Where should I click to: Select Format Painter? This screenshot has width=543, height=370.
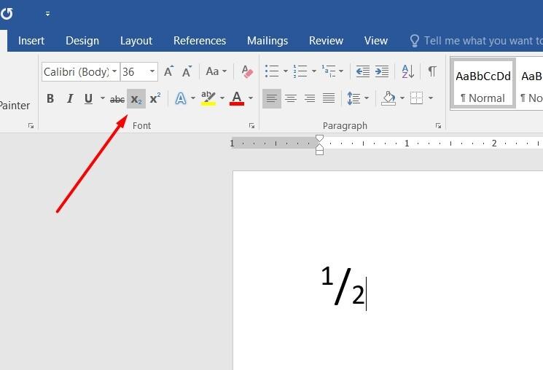[x=15, y=105]
